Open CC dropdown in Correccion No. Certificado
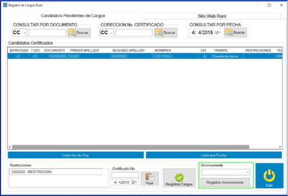The image size is (288, 196). tap(107, 33)
